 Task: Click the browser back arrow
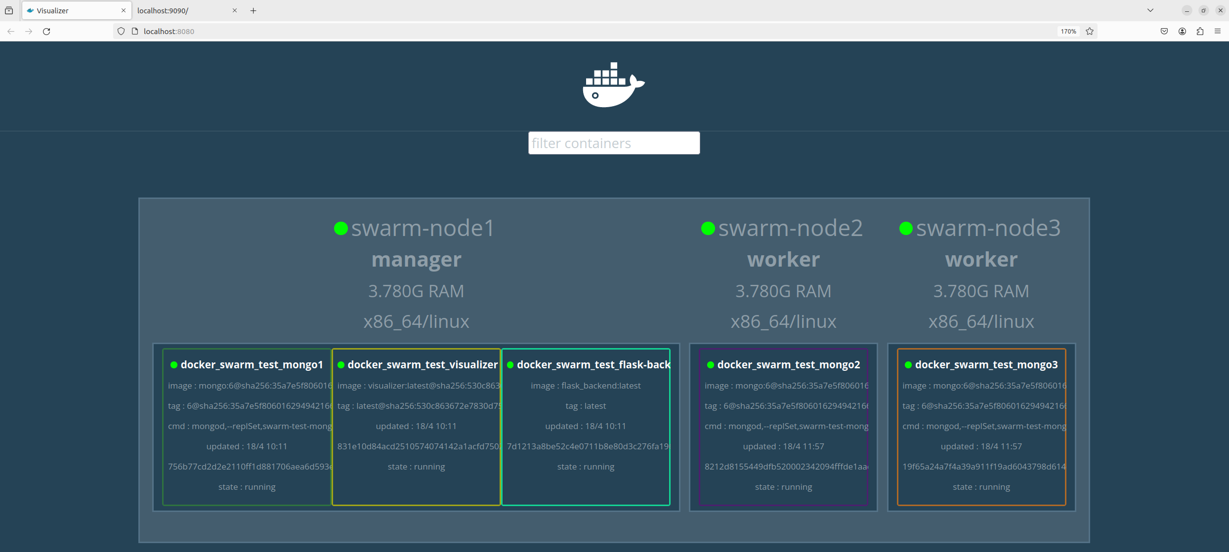point(11,31)
